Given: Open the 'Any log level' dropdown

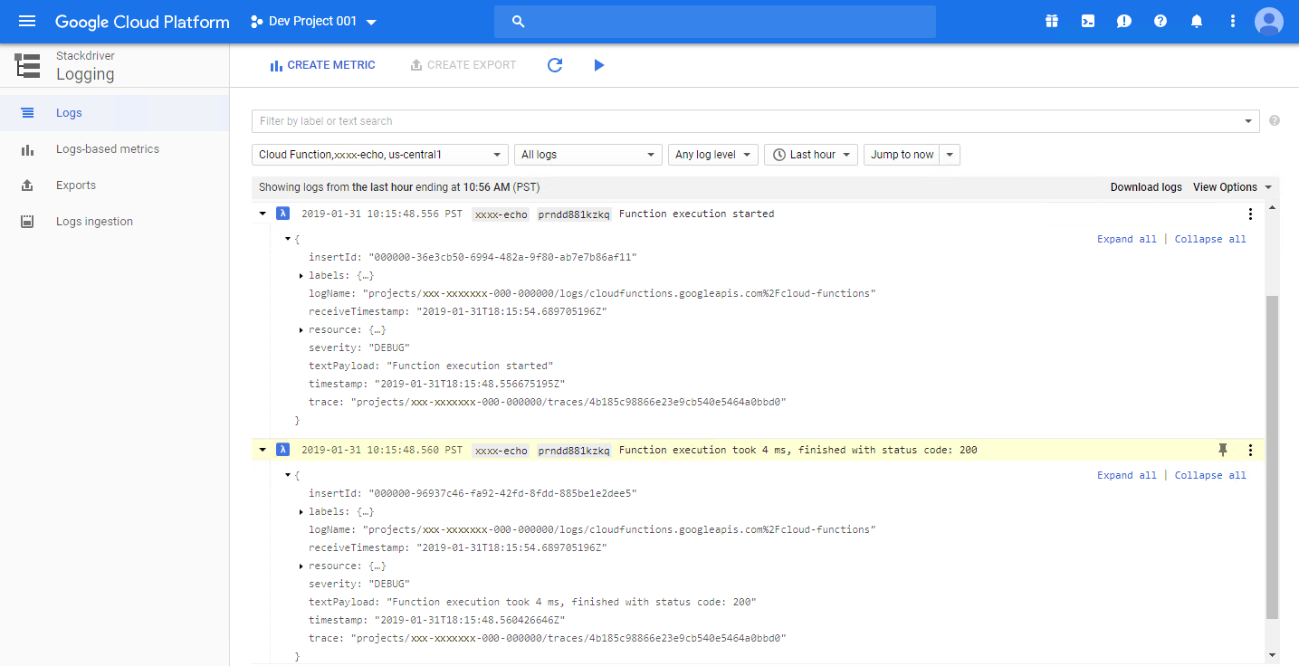Looking at the screenshot, I should click(x=712, y=155).
